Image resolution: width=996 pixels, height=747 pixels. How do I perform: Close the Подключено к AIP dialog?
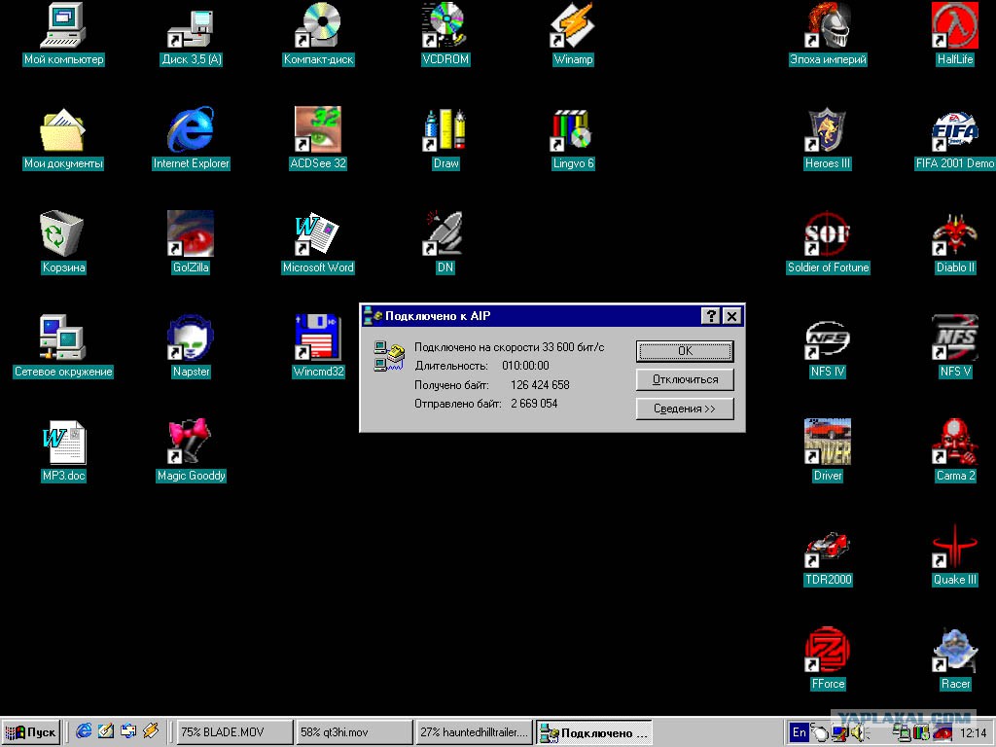(731, 316)
